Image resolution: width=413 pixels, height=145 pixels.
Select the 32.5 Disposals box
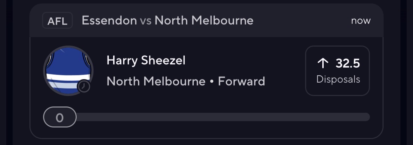coord(337,71)
